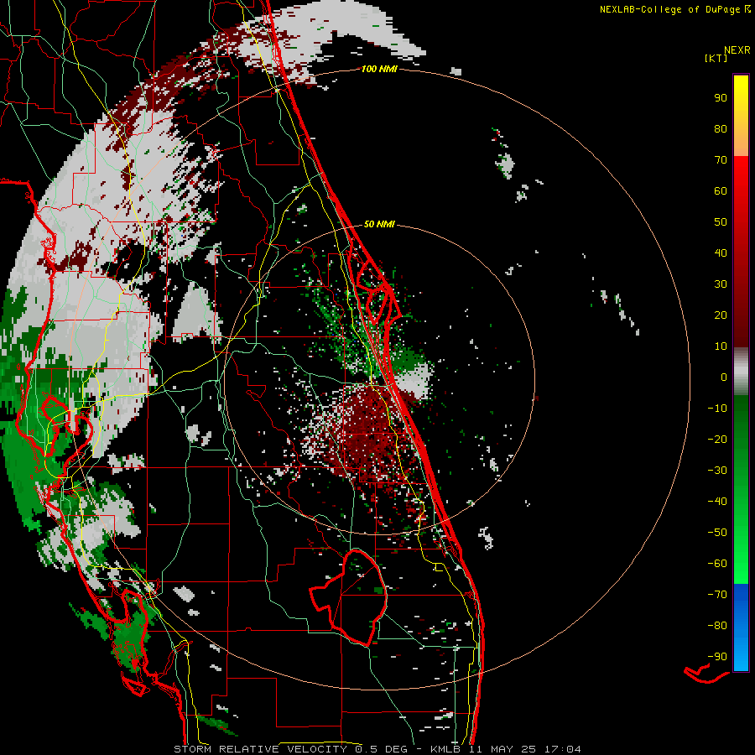Screen dimensions: 755x755
Task: Click the -70 value on the velocity scale
Action: pos(717,595)
